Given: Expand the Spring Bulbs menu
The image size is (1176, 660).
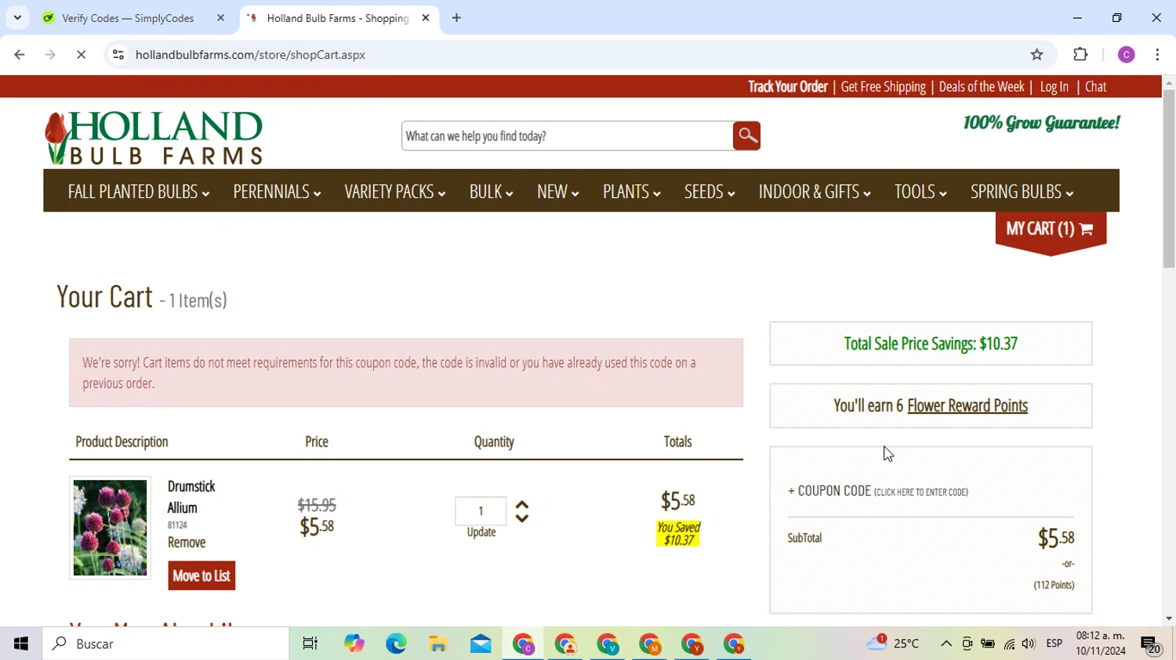Looking at the screenshot, I should [1022, 192].
